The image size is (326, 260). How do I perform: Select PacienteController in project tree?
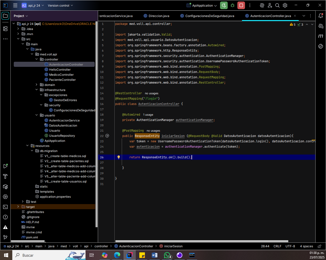coord(62,80)
